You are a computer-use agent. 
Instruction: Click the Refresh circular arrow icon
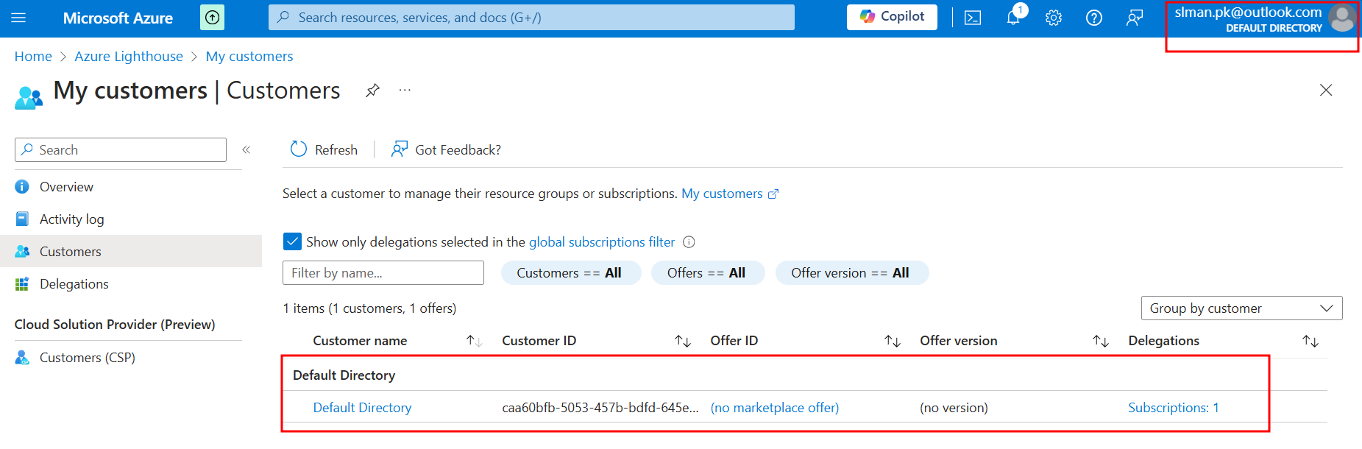298,149
